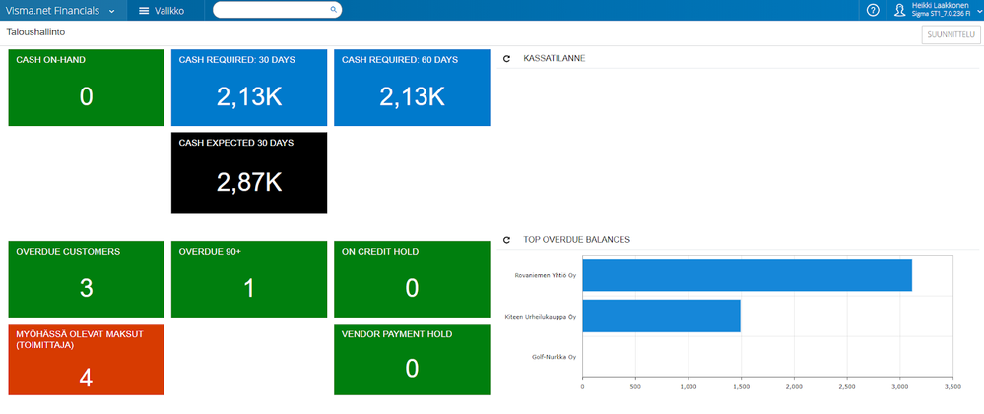Click the Golf-Nurkka Oy axis label
This screenshot has height=414, width=984.
(x=555, y=357)
